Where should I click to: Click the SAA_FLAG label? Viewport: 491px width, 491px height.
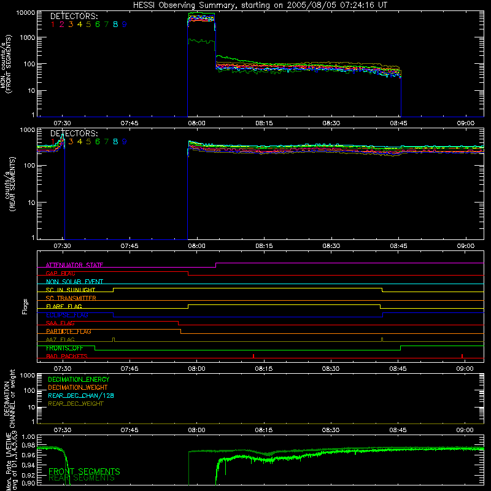60,323
